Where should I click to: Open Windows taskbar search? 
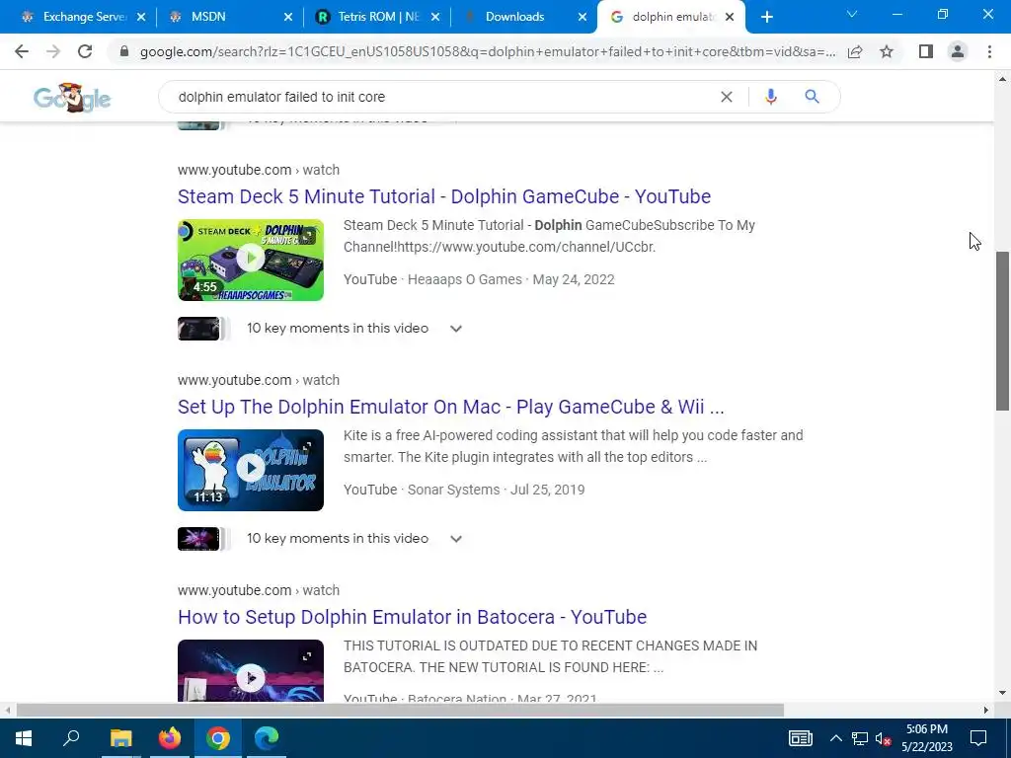point(71,738)
